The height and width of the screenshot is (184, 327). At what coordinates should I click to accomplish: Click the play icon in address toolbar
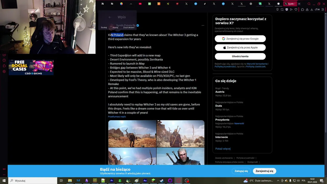(291, 9)
